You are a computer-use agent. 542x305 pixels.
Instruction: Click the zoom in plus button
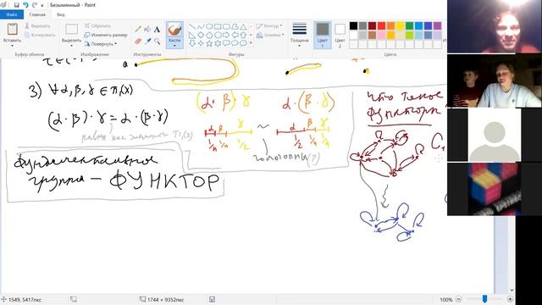(510, 299)
